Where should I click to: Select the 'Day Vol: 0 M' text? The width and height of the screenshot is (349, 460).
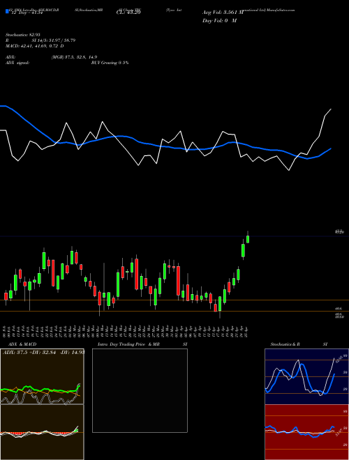point(219,21)
